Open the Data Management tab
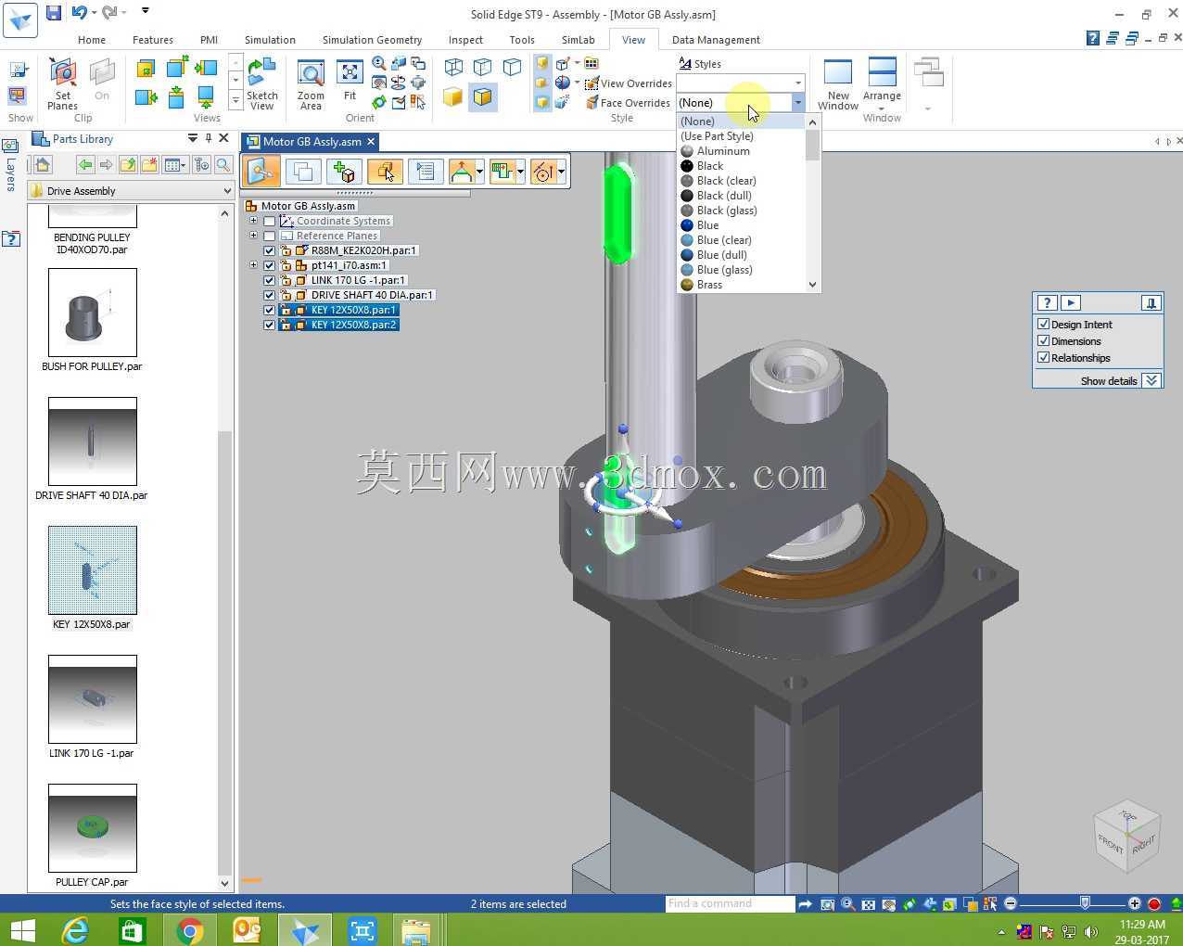Viewport: 1183px width, 946px height. tap(716, 40)
